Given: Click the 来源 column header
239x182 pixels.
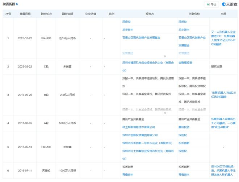Looking at the screenshot, I should coord(223,14).
